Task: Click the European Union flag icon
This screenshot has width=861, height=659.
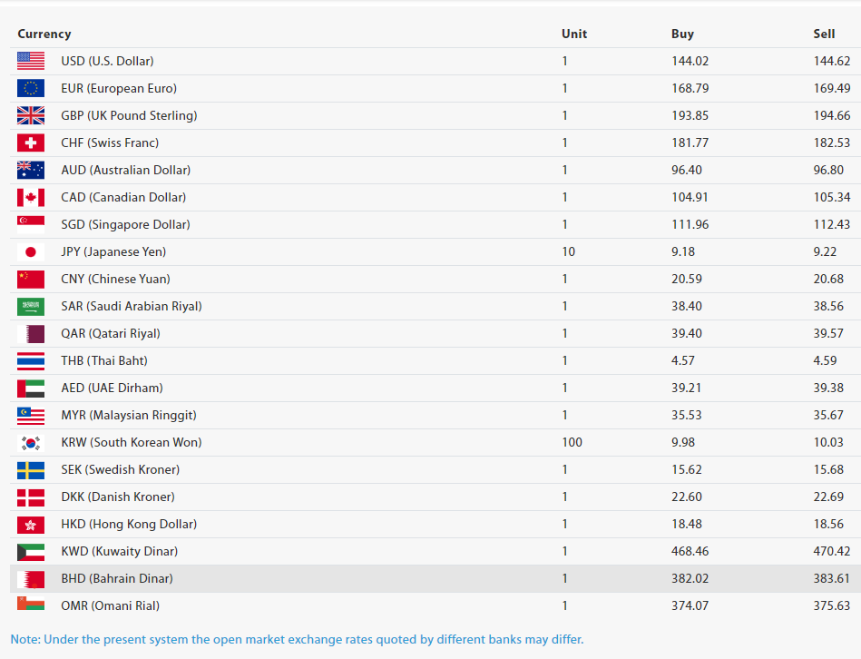Action: 30,88
